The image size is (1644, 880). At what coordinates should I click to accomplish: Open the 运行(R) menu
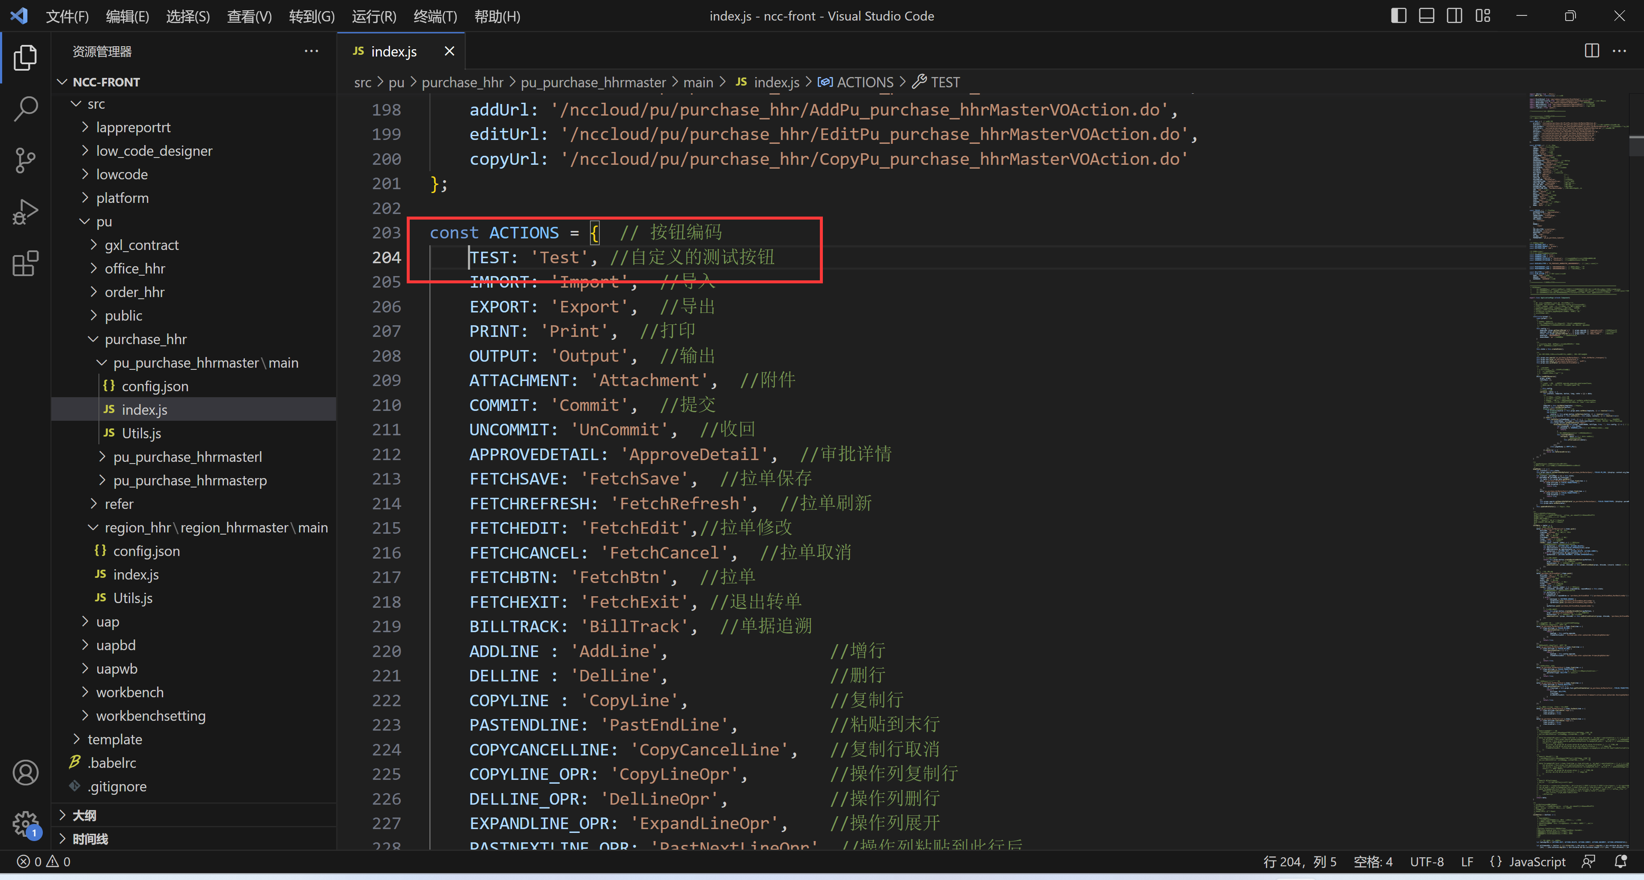373,16
